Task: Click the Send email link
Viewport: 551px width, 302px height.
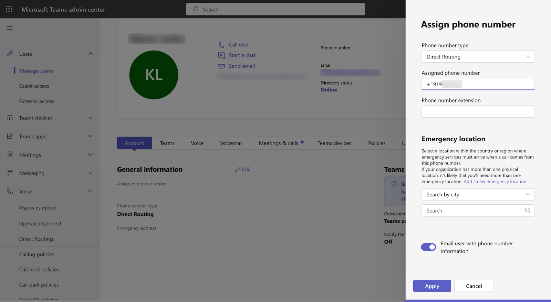Action: [x=242, y=66]
